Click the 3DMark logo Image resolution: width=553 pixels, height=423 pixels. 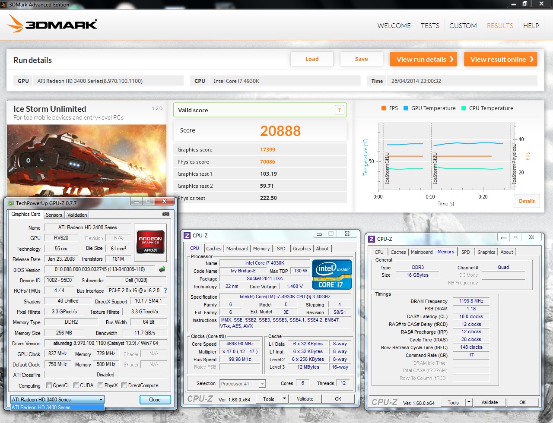52,24
